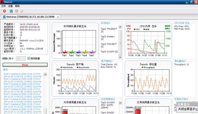Select the text 1.0.1 - FORMAL LICENSE
Viewport: 198px width, 114px height.
coord(31,49)
